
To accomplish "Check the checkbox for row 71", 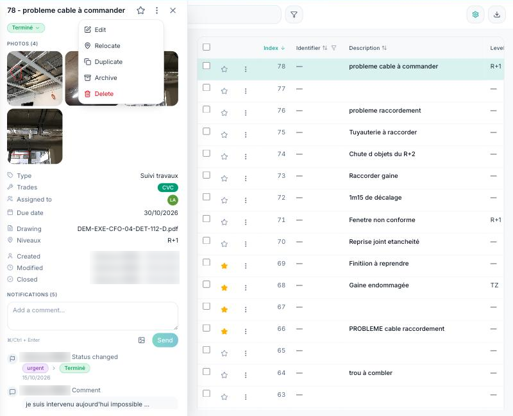I will click(x=206, y=219).
